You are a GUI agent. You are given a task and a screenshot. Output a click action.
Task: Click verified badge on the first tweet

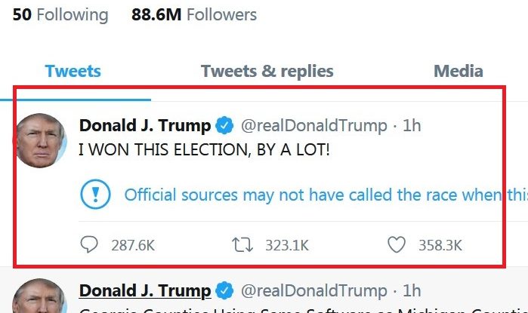pyautogui.click(x=224, y=125)
